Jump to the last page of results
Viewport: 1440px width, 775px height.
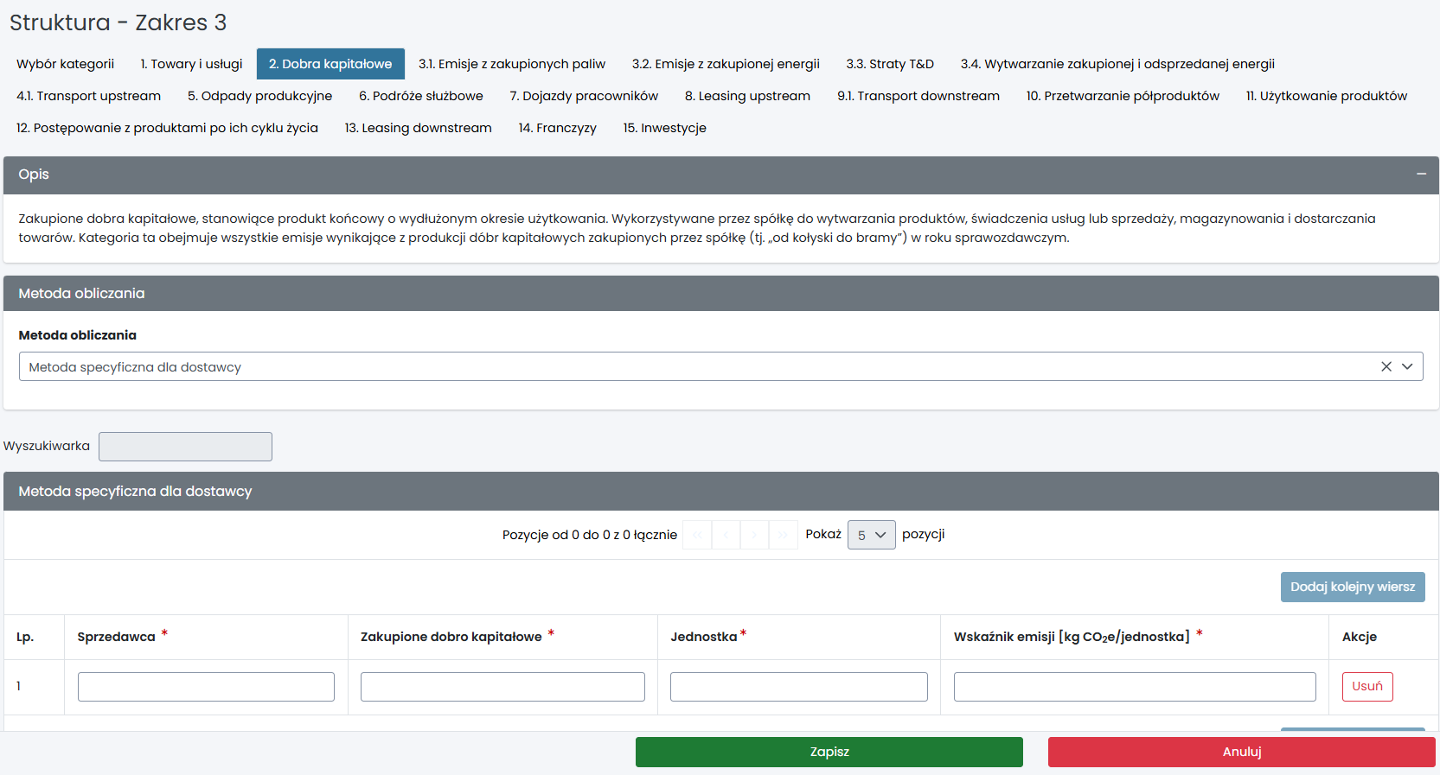783,535
